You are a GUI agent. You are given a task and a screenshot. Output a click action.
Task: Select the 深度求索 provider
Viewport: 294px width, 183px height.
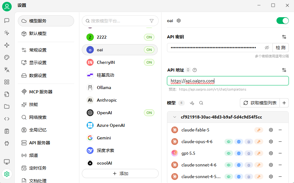click(120, 150)
